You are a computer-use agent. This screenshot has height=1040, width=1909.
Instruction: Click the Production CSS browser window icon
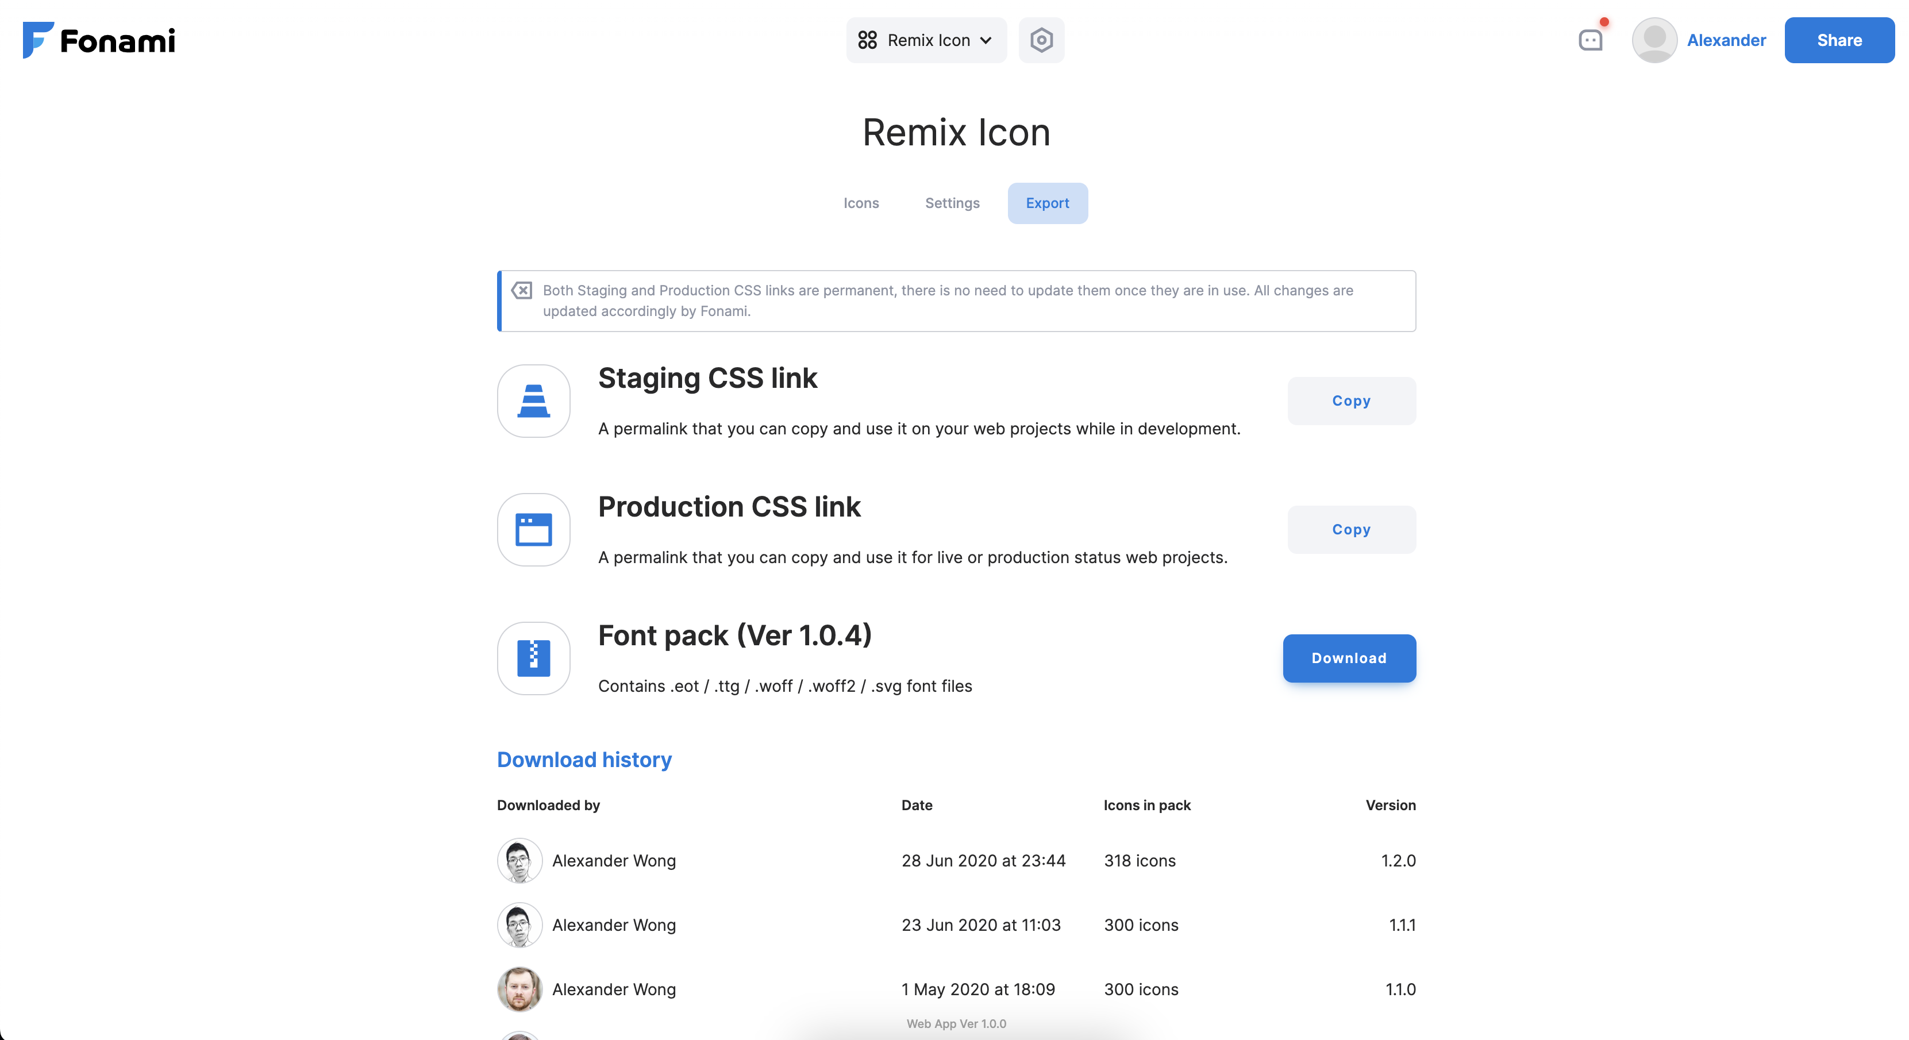tap(534, 530)
